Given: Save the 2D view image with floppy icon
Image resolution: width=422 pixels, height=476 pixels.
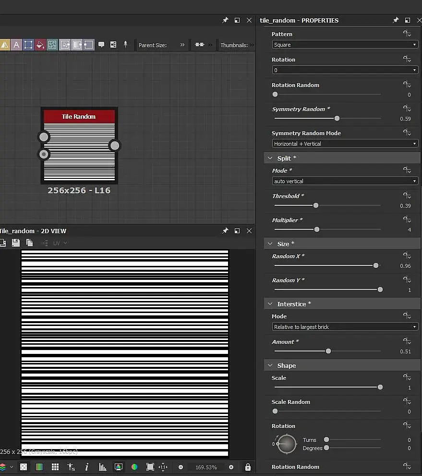Looking at the screenshot, I should (x=16, y=243).
